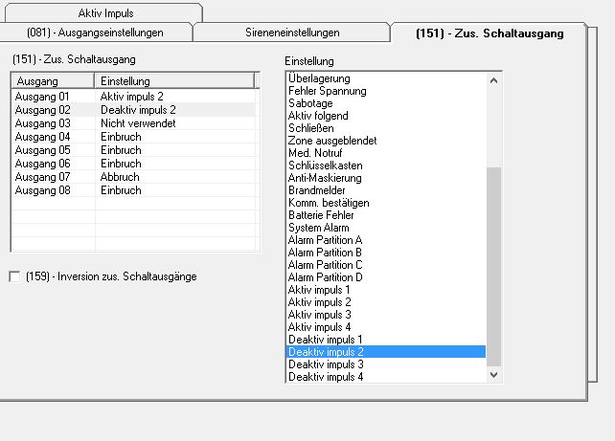The width and height of the screenshot is (615, 441).
Task: Click the Ausgang column header
Action: [52, 81]
